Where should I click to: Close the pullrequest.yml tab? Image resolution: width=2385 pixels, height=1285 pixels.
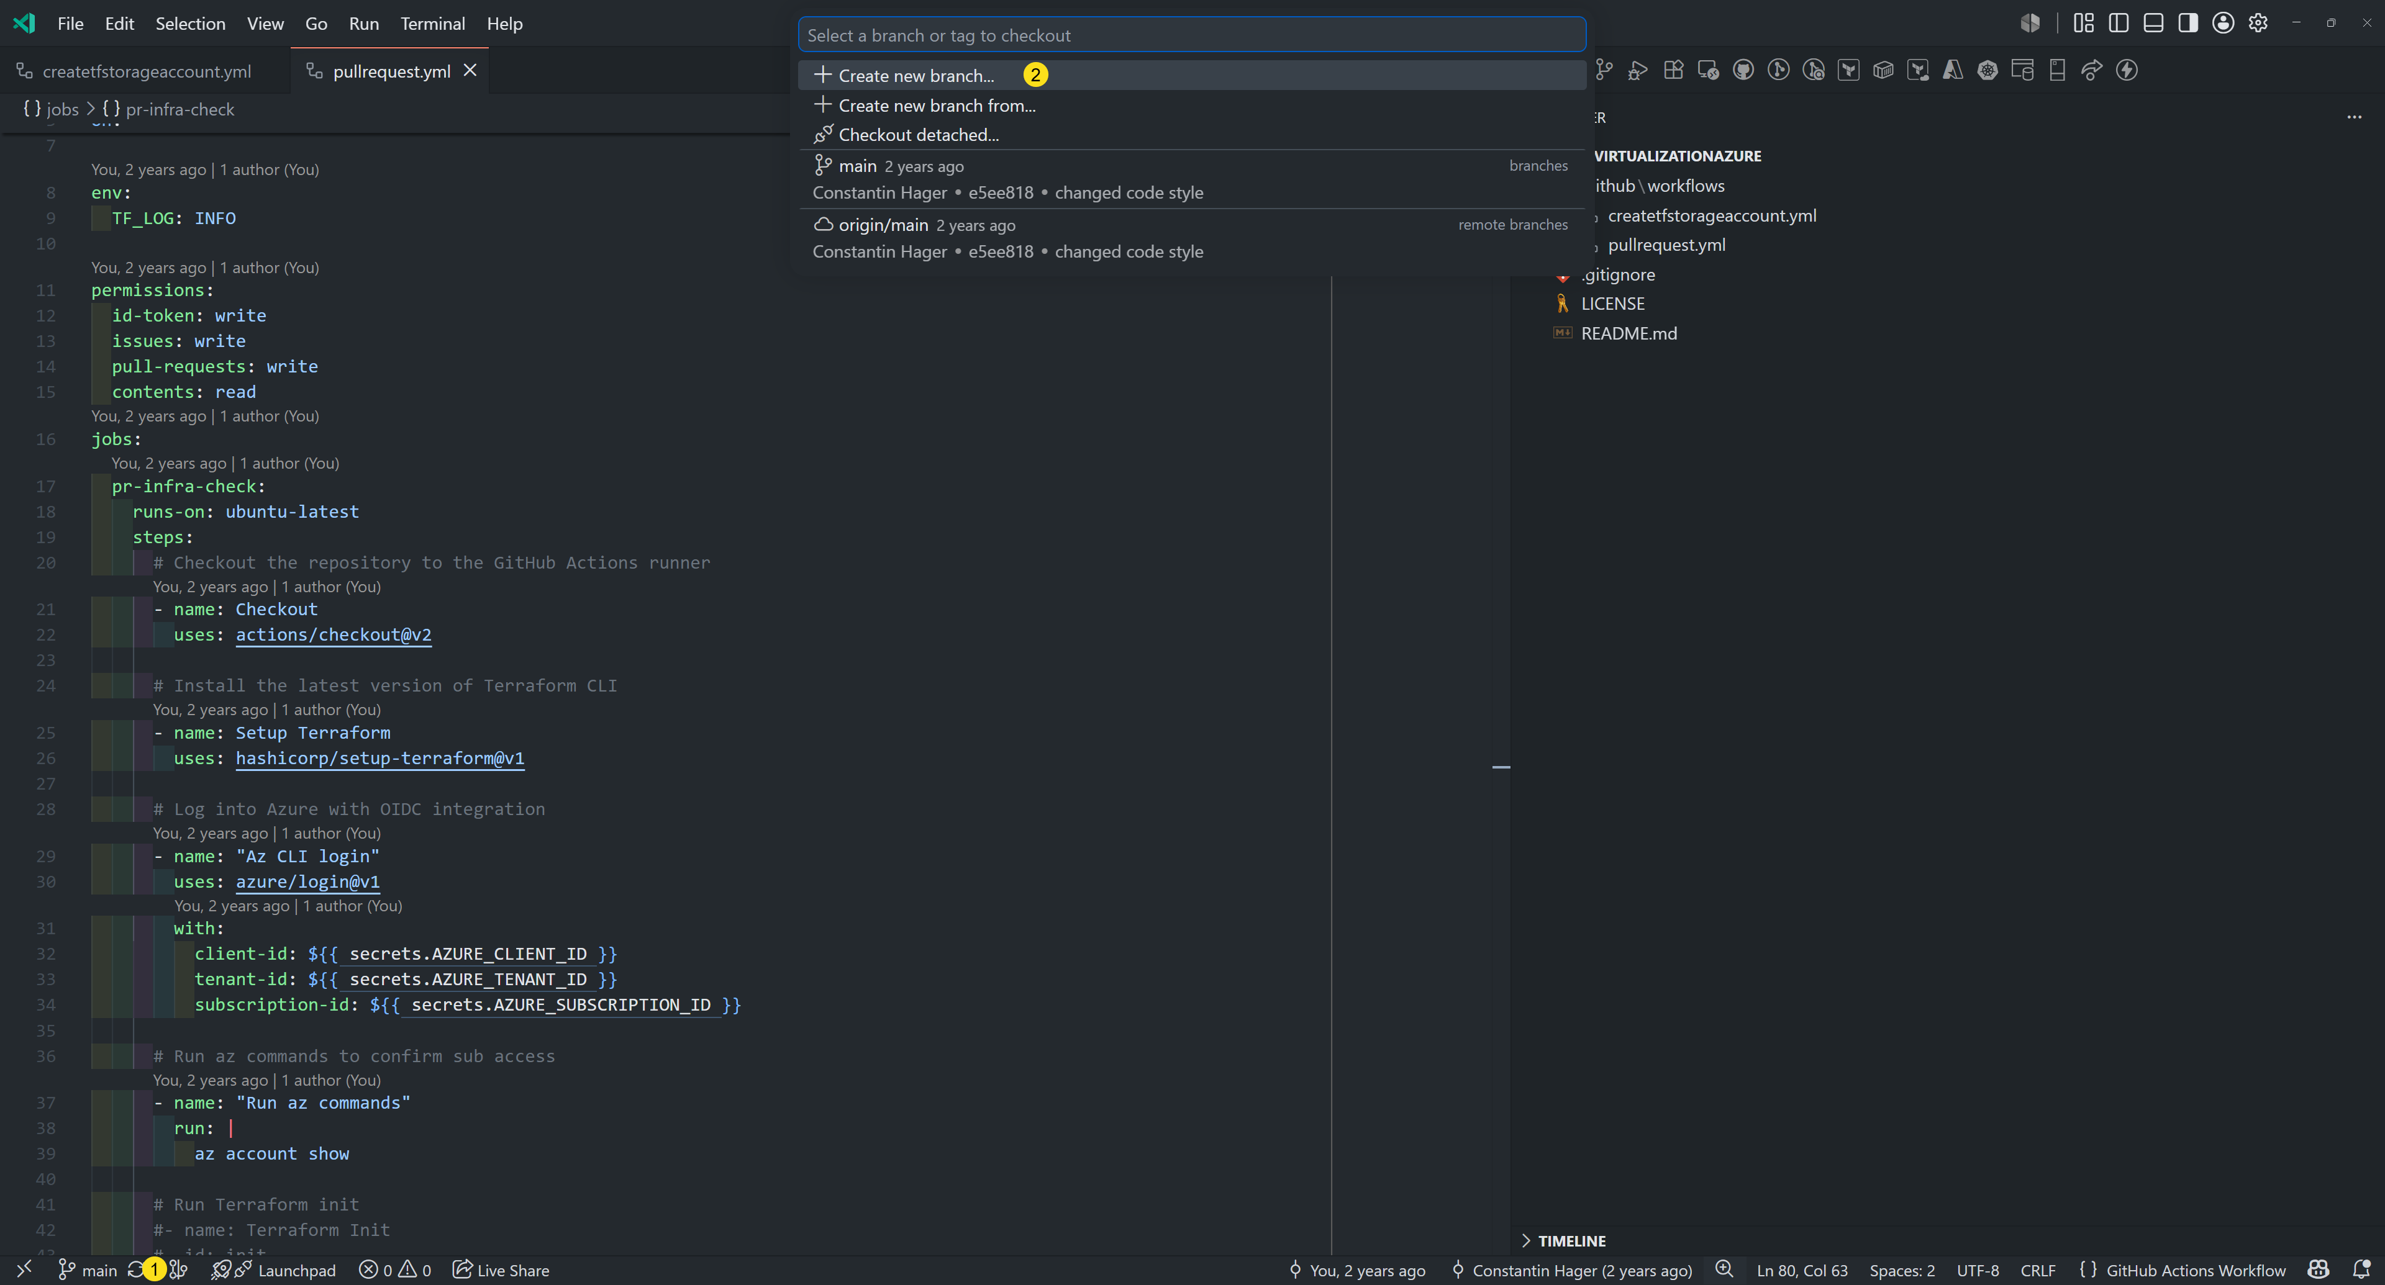pos(470,70)
